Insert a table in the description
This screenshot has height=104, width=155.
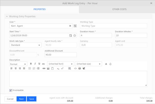tap(70, 68)
